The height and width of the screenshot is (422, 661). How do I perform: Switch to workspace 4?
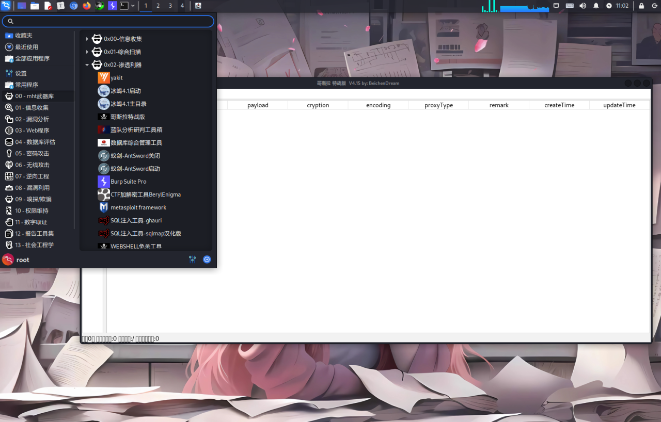(182, 6)
